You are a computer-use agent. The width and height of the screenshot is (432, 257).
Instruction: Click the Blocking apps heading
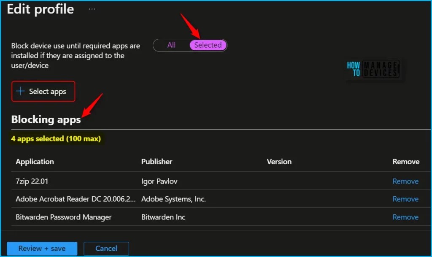pyautogui.click(x=46, y=119)
